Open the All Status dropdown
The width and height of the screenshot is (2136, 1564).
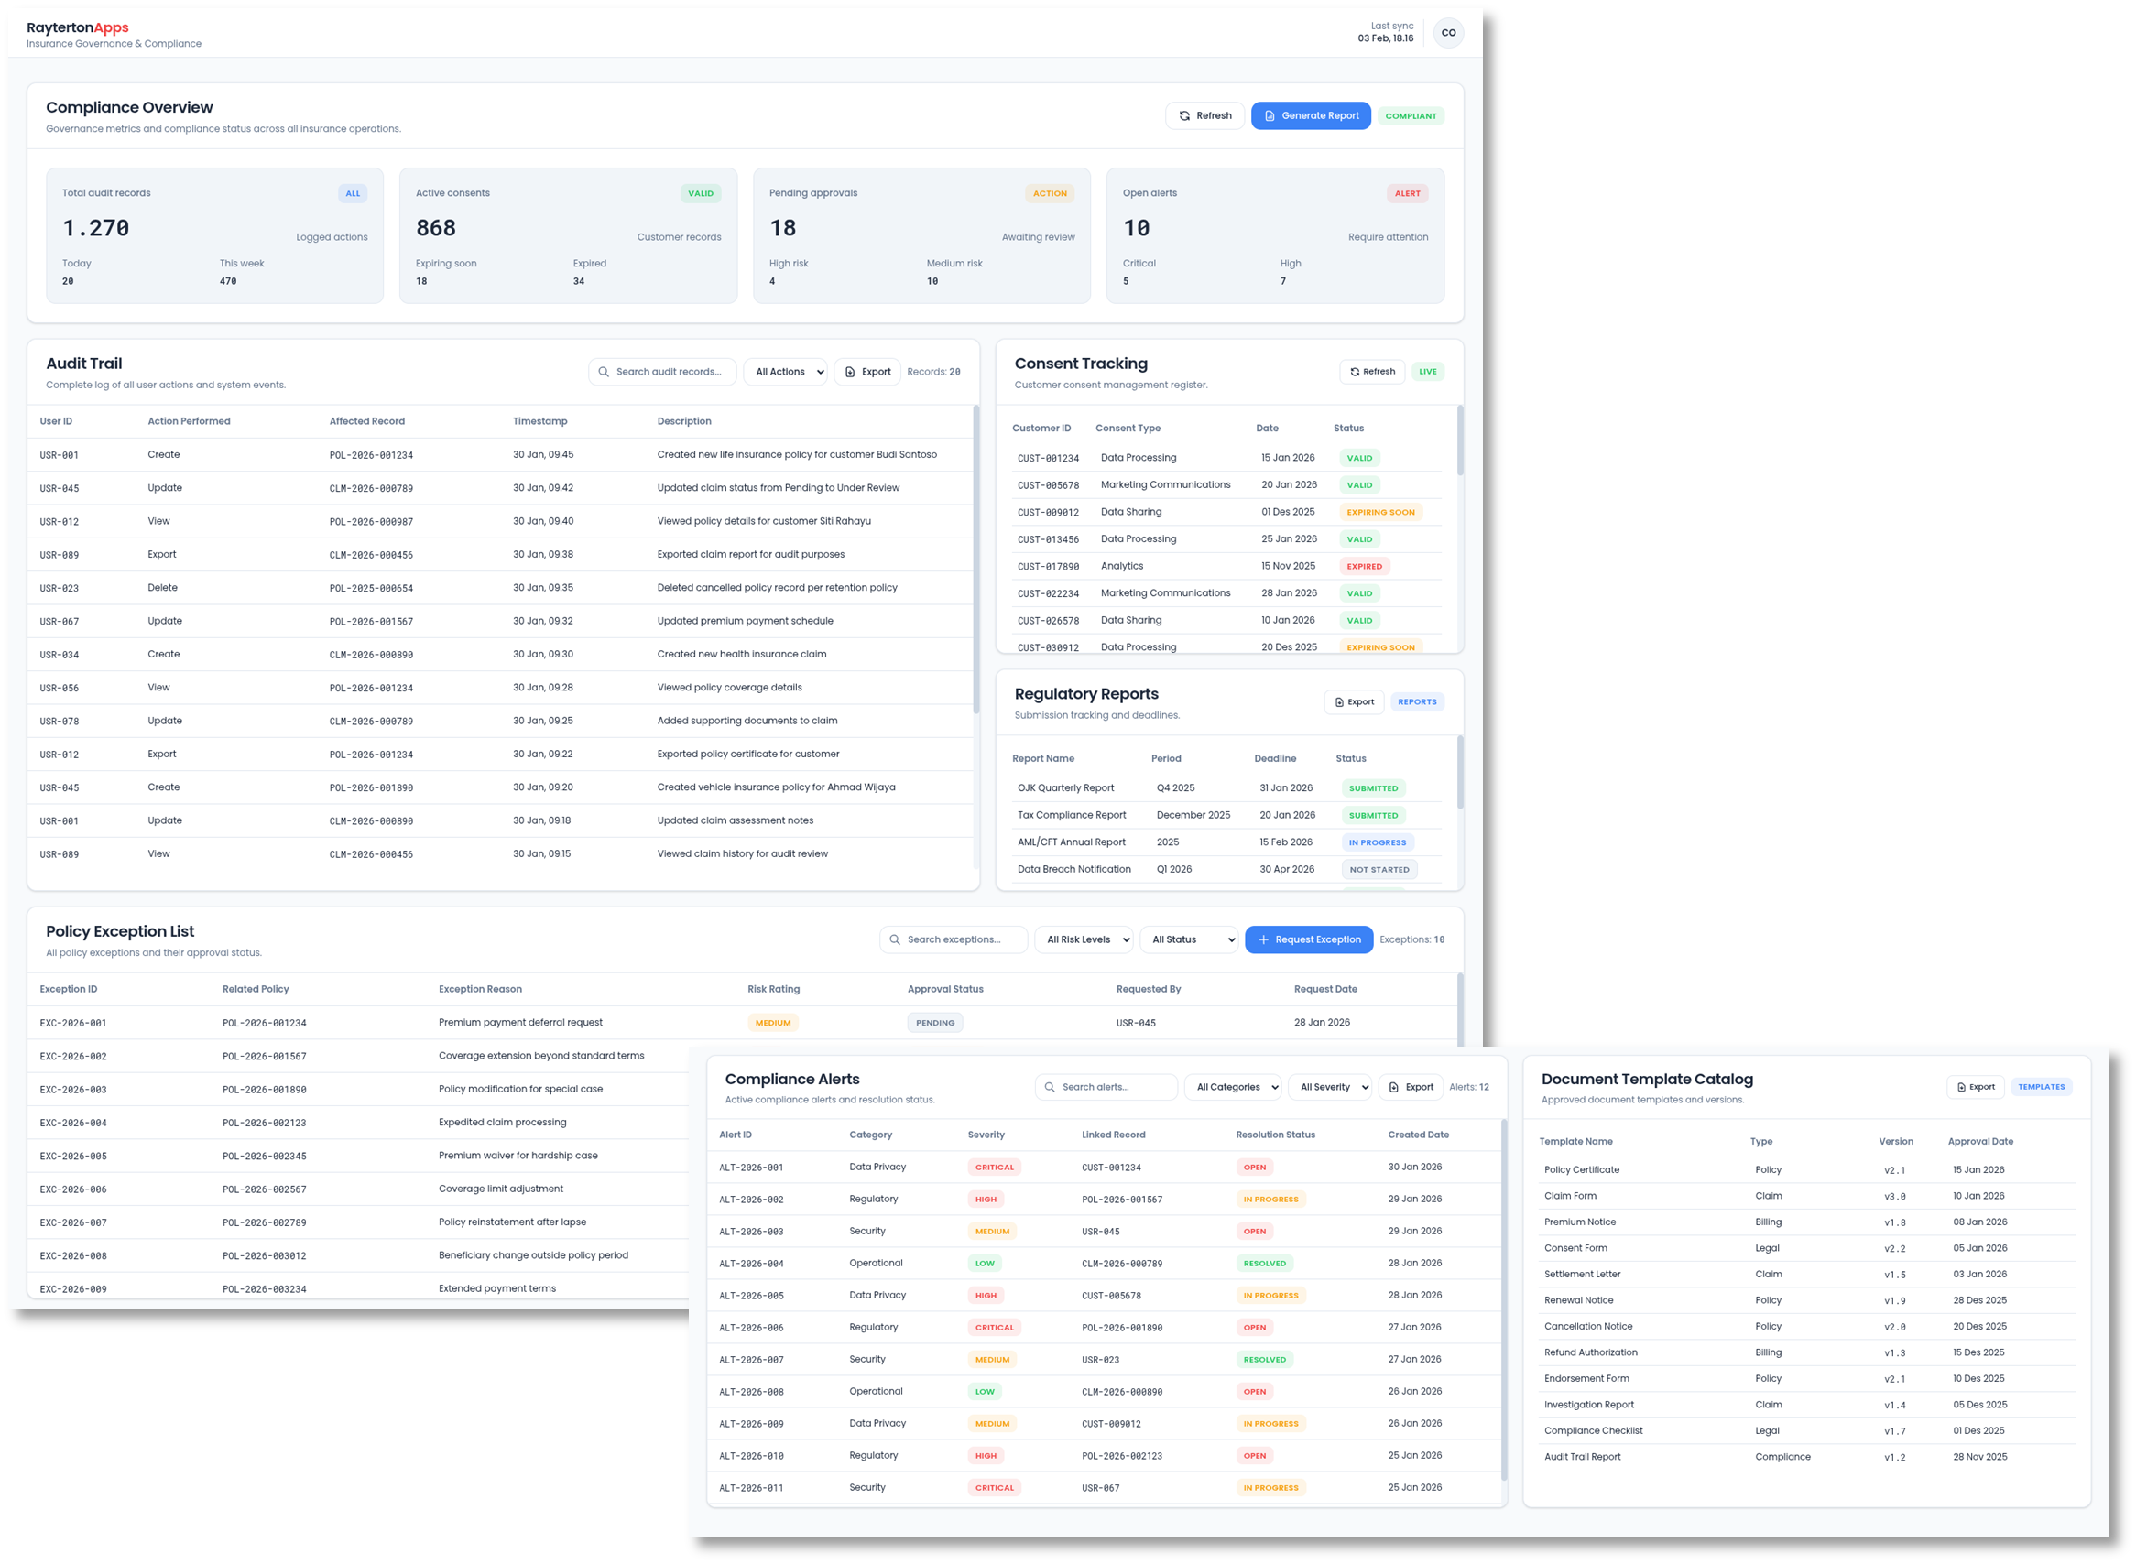pyautogui.click(x=1189, y=940)
